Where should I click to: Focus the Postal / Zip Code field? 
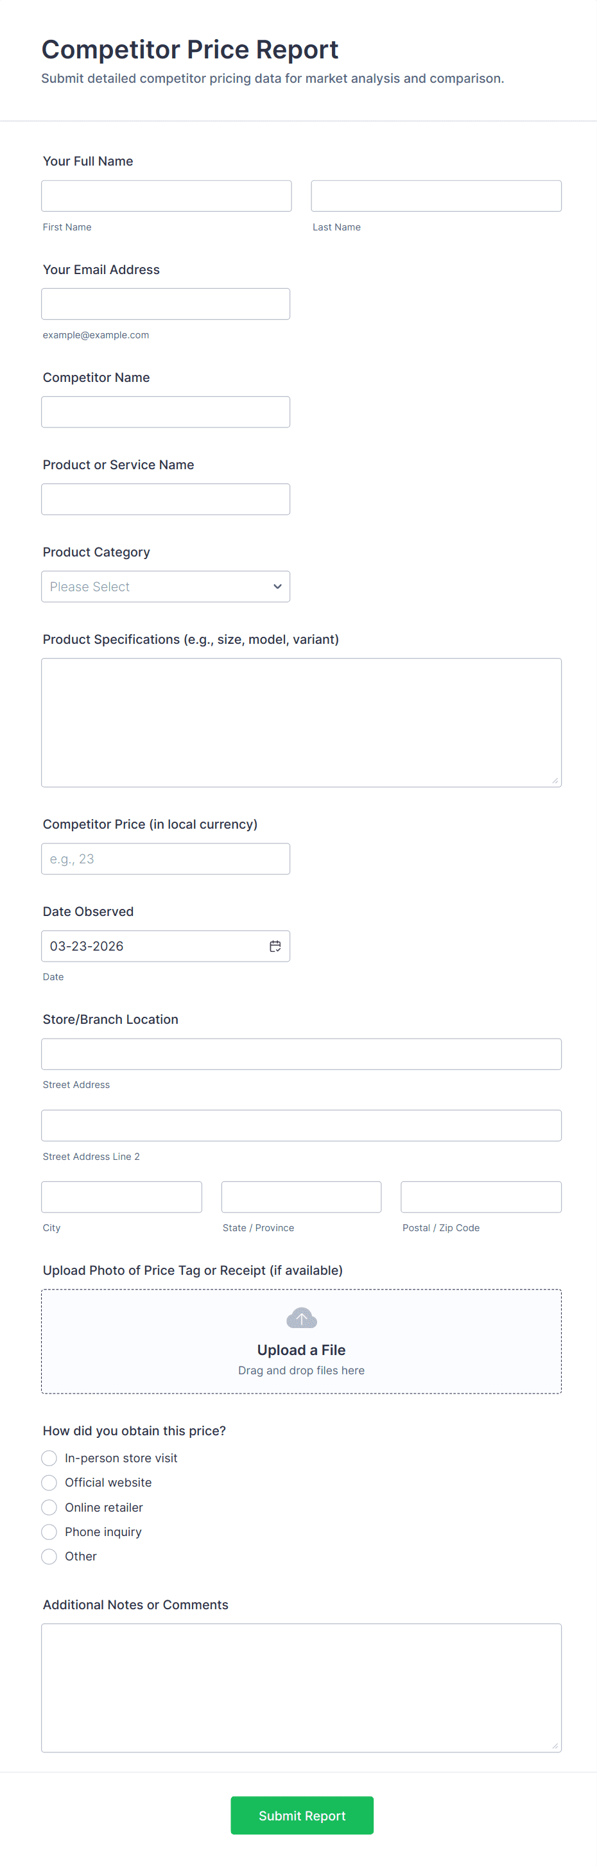(481, 1197)
